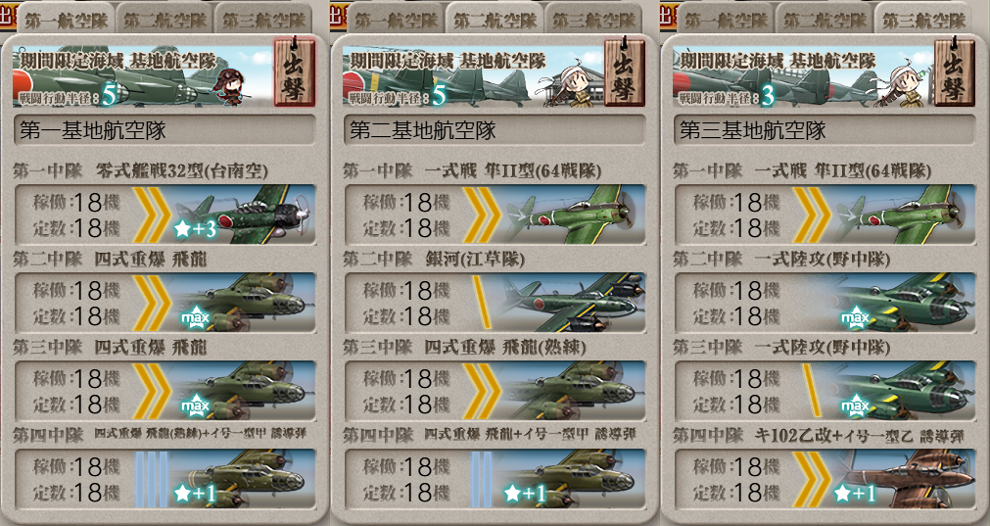The image size is (990, 526).
Task: Select the brown キ102乙改 aircraft image
Action: click(904, 479)
